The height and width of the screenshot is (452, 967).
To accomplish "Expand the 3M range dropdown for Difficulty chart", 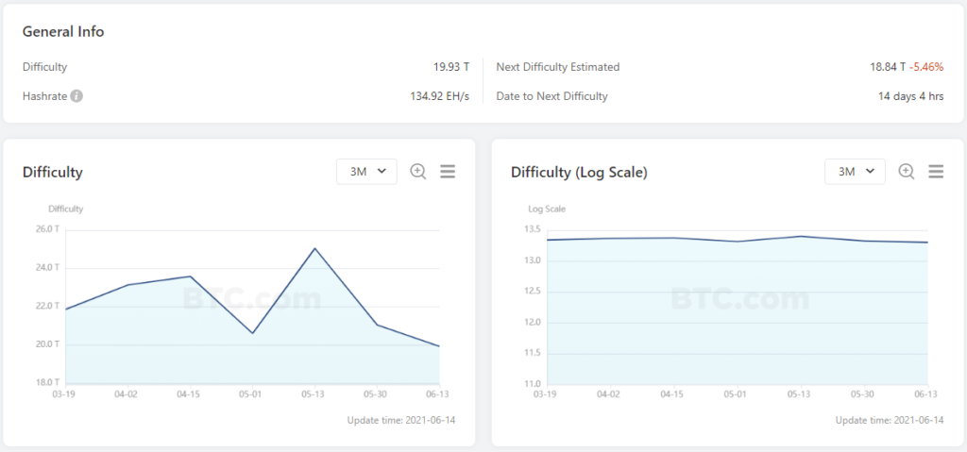I will coord(366,172).
